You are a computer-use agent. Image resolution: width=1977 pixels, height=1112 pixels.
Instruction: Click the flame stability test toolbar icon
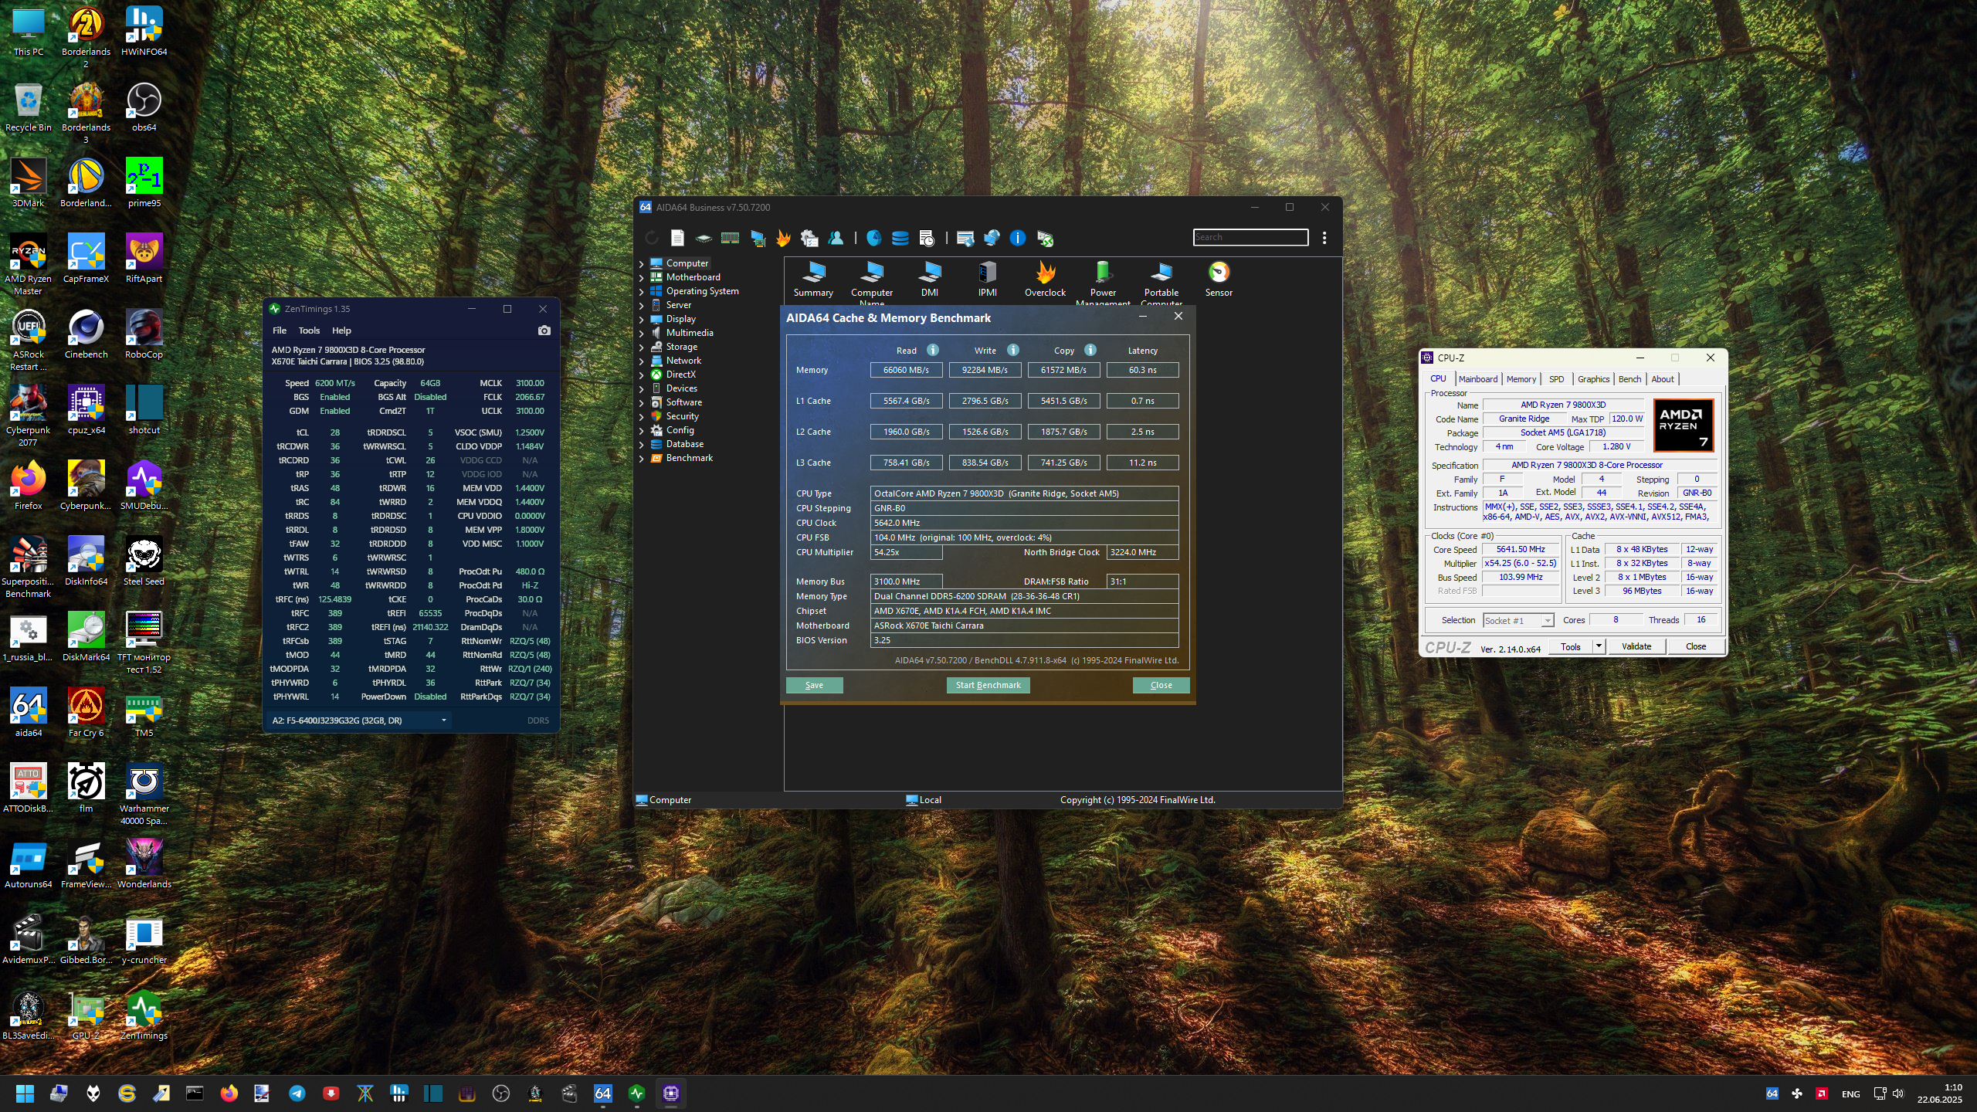point(783,238)
